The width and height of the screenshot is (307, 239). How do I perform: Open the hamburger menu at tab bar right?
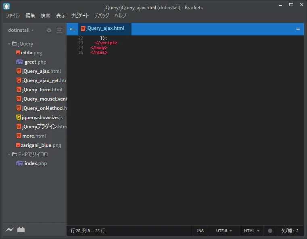[x=298, y=29]
